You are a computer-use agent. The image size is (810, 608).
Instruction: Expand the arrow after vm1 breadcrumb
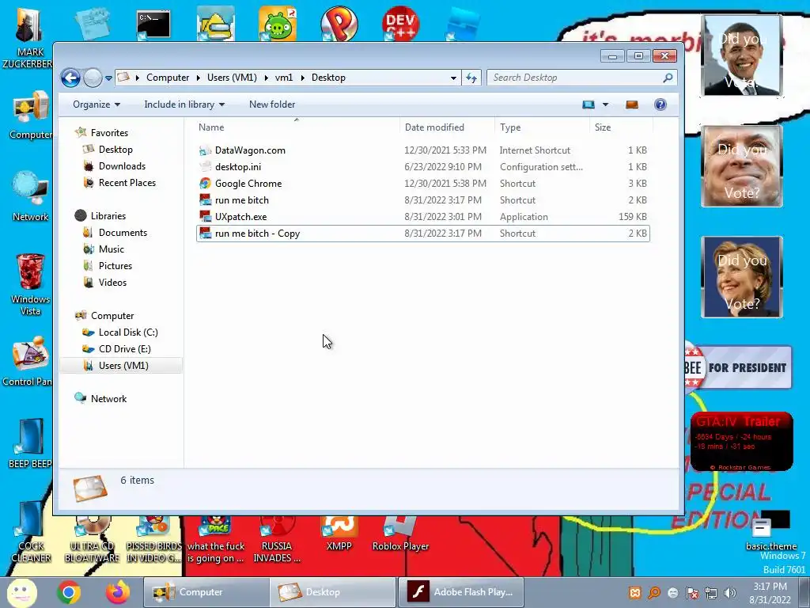(303, 78)
